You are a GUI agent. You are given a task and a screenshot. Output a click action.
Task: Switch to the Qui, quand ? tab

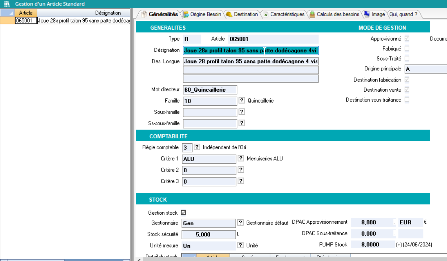403,14
